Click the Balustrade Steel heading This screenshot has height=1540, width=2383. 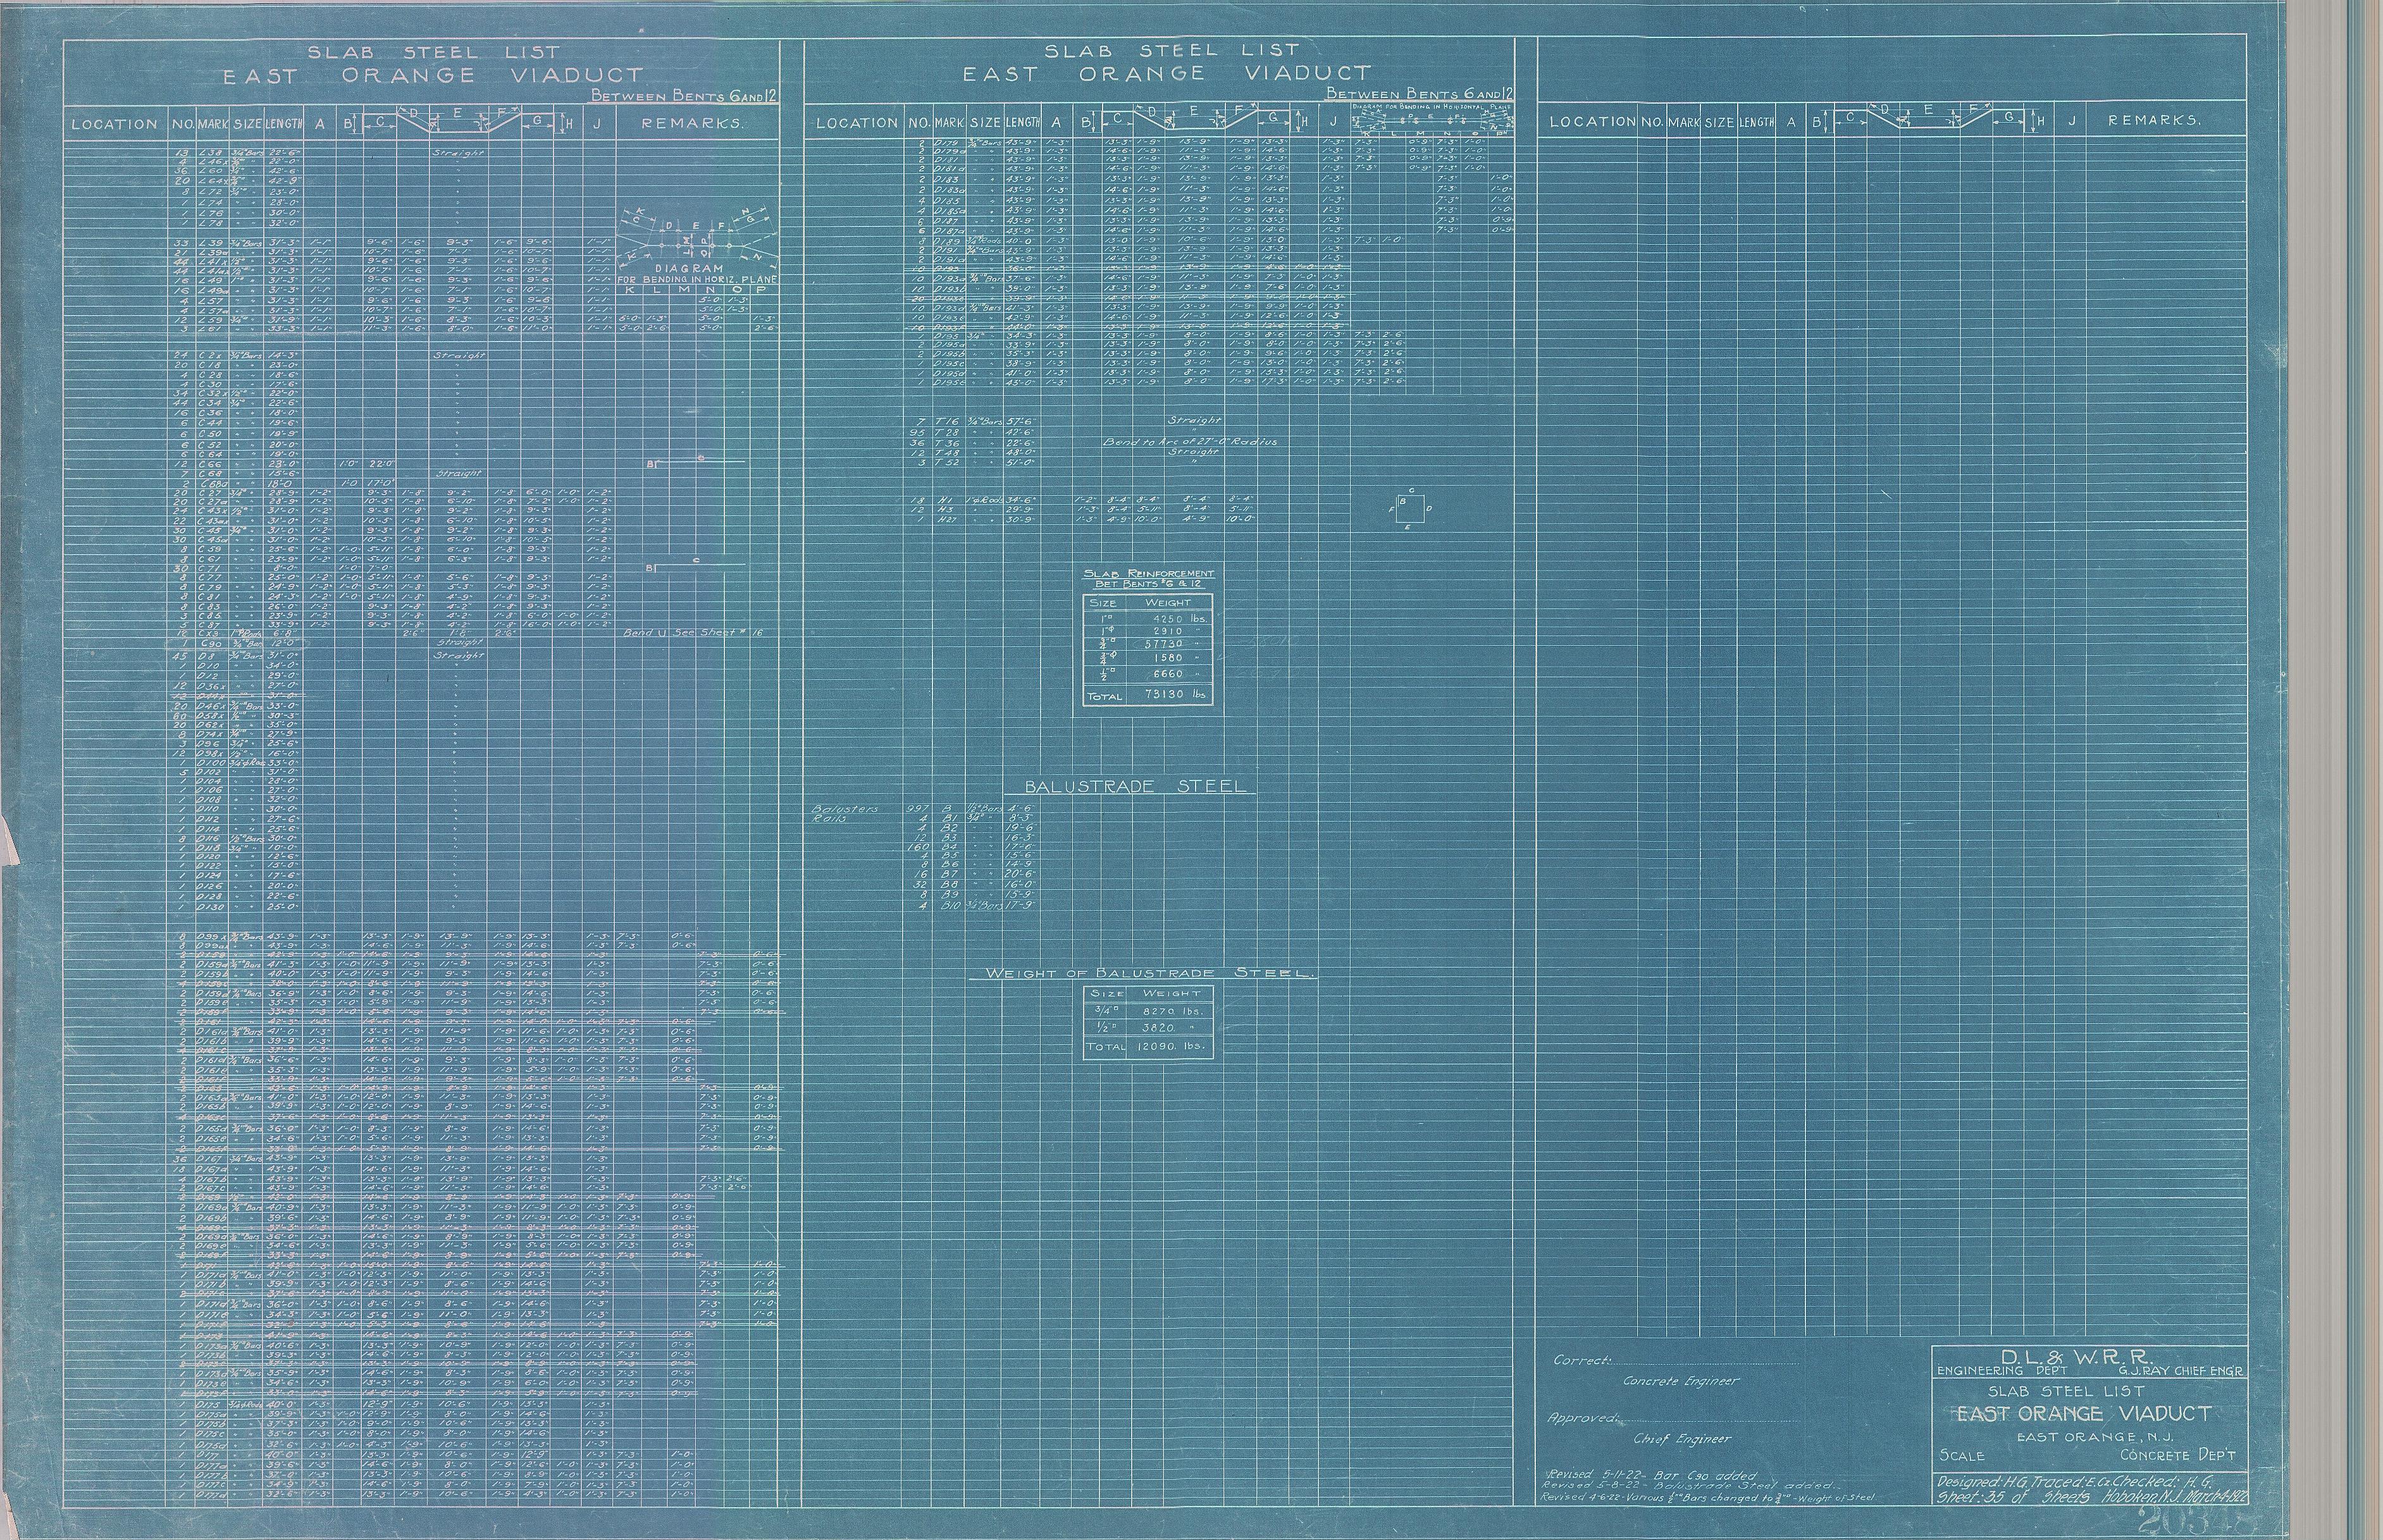[x=1136, y=787]
